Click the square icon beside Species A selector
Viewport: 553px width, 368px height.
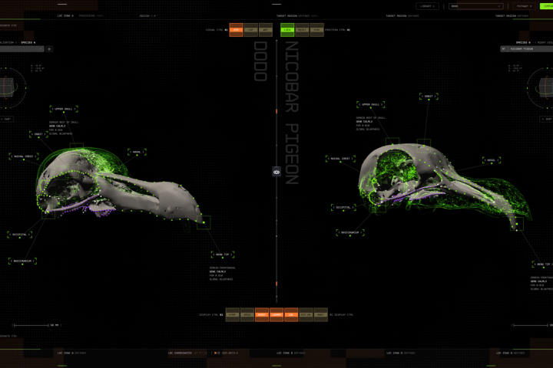click(x=49, y=49)
